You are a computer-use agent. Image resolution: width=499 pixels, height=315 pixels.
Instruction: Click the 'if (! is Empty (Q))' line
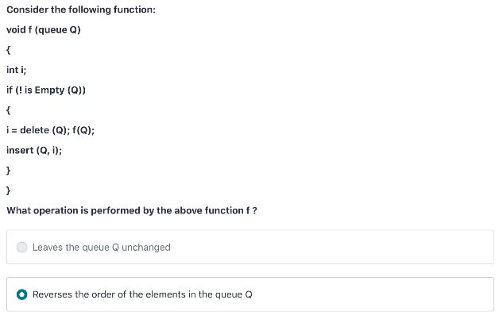46,90
